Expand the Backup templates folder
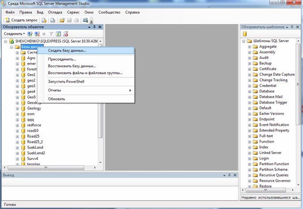 pos(248,63)
